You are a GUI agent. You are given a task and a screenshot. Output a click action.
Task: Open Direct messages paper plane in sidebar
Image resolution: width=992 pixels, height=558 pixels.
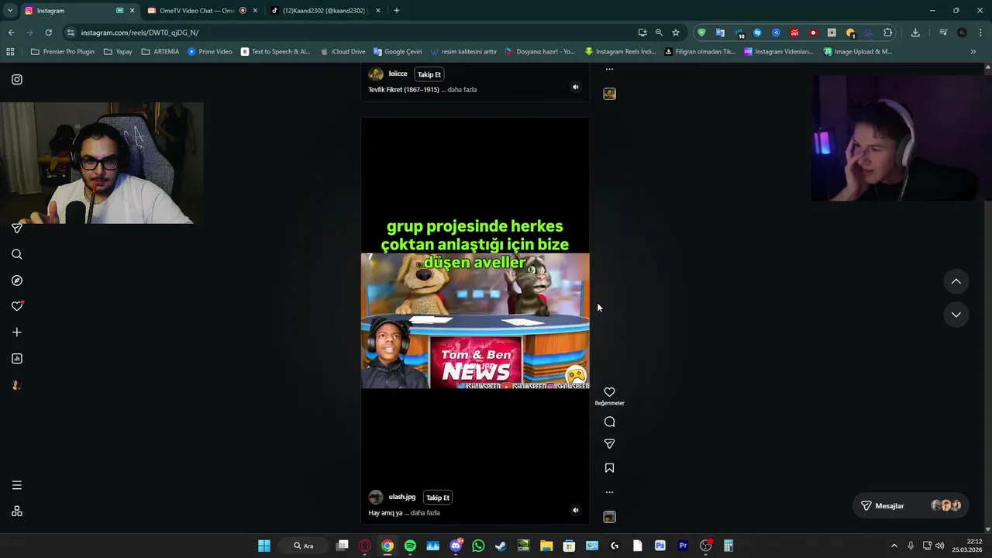(17, 229)
